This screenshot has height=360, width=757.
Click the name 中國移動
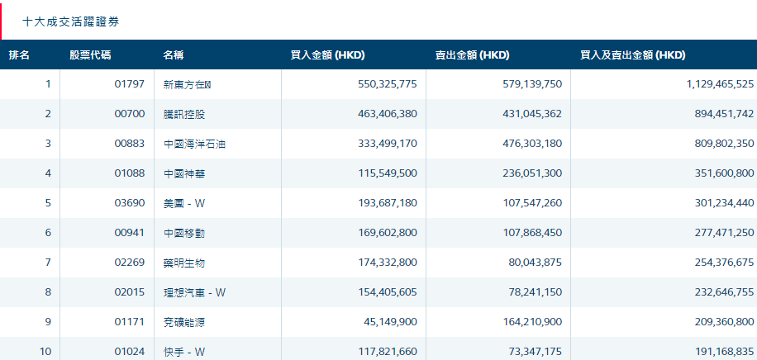click(x=184, y=233)
